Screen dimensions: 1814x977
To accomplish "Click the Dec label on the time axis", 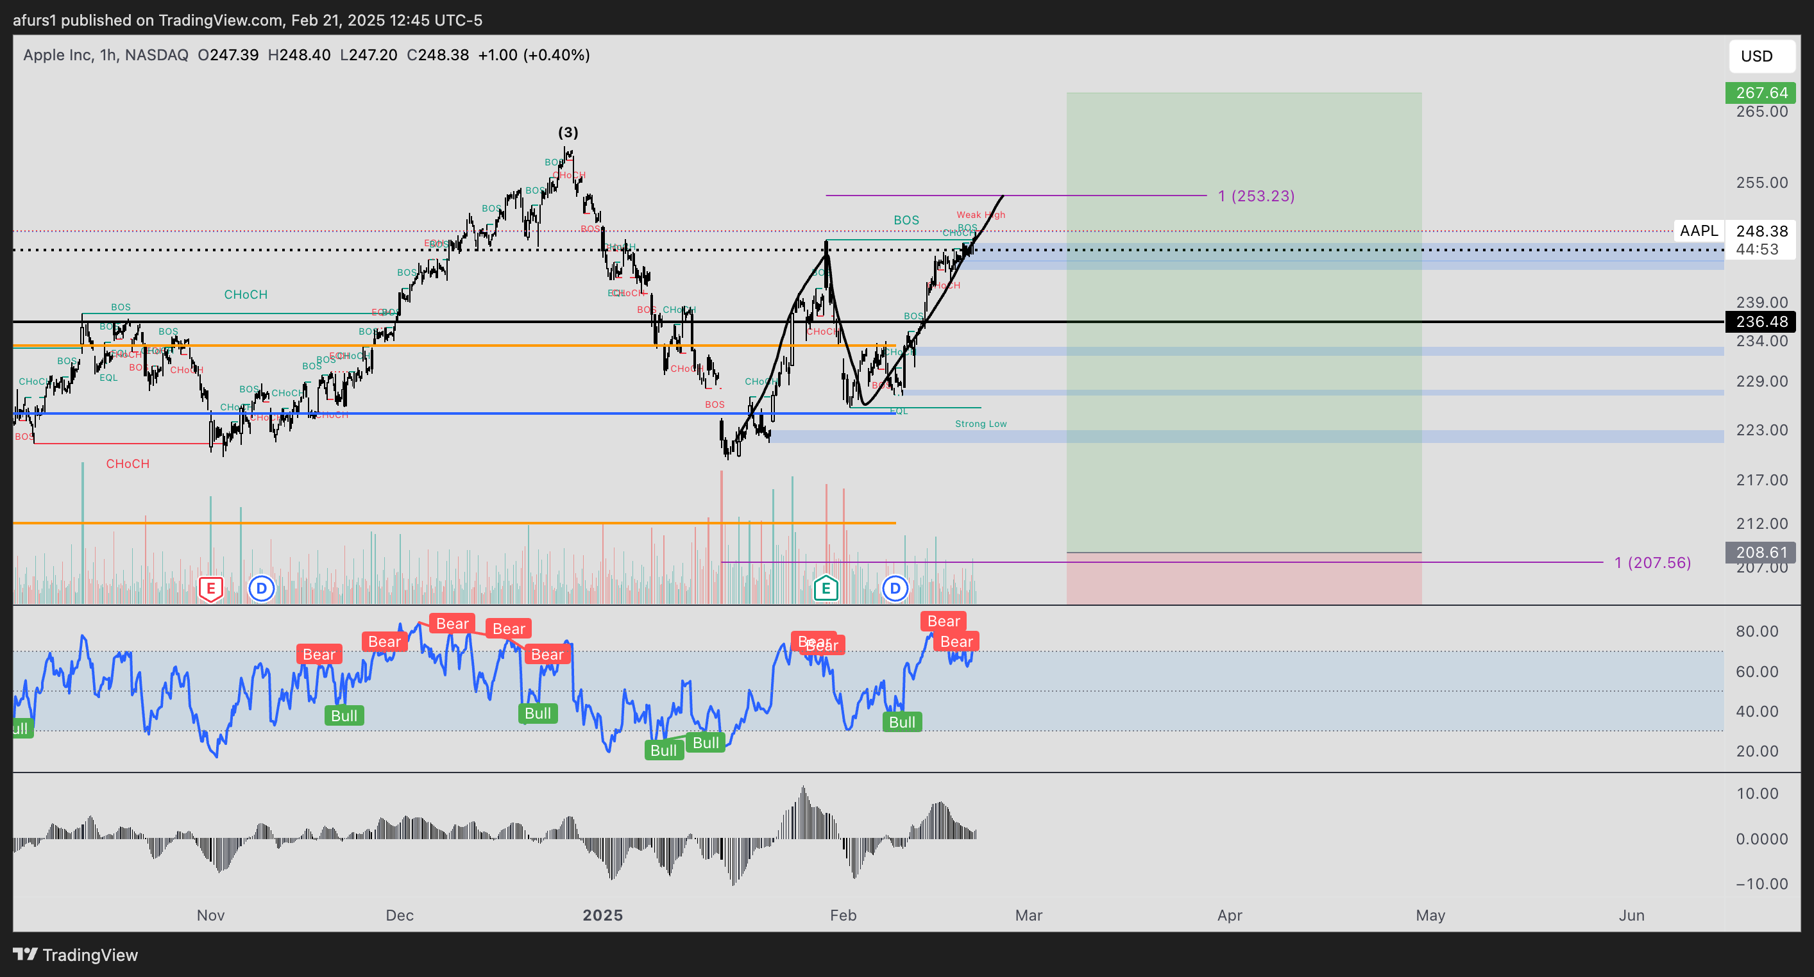I will click(x=399, y=915).
